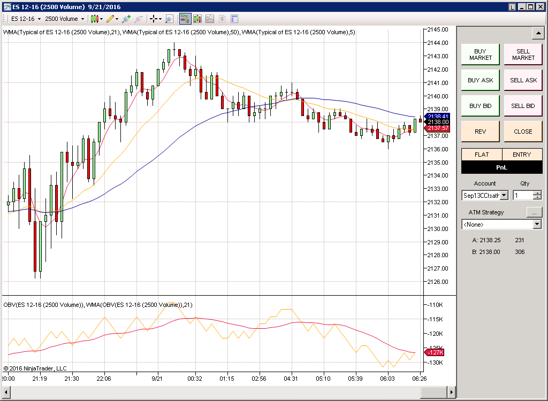
Task: Decrease quantity with the down stepper arrow
Action: coord(537,198)
